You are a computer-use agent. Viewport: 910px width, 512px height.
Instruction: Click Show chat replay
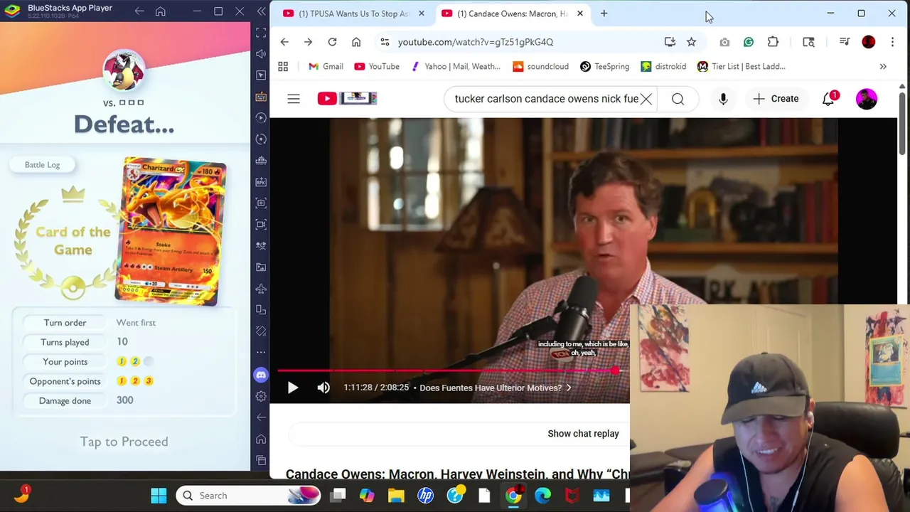583,434
